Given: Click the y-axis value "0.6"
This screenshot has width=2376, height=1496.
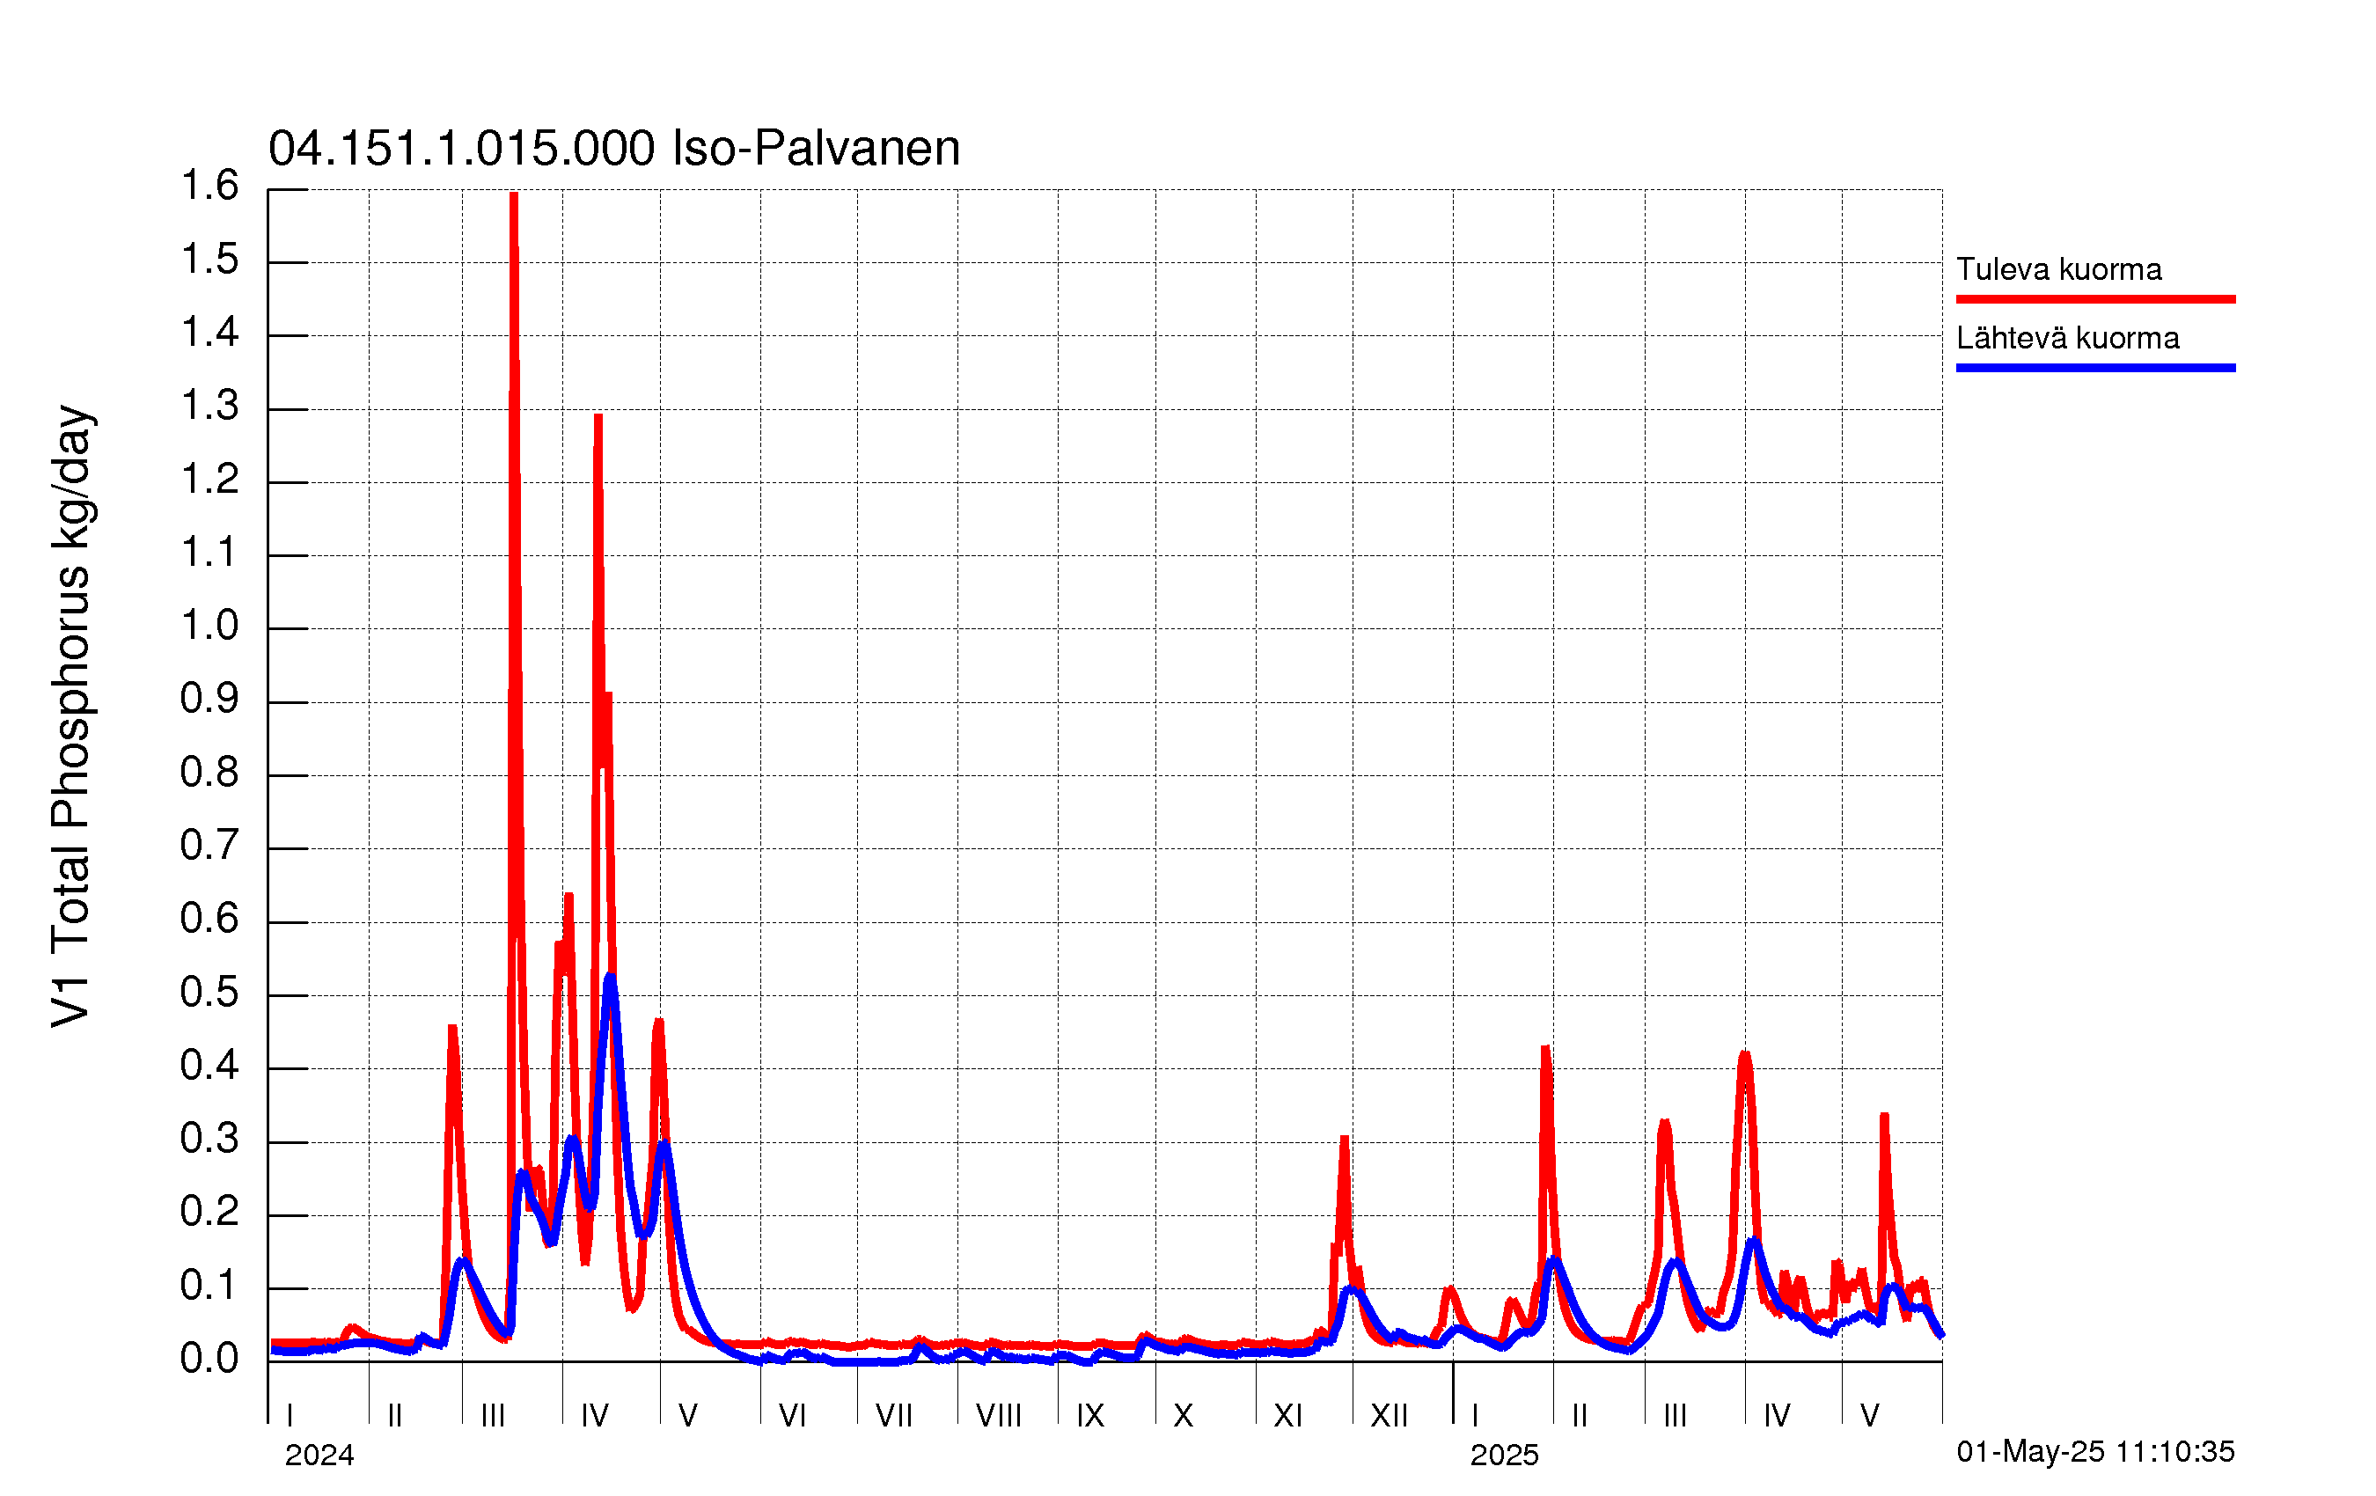Looking at the screenshot, I should [x=209, y=919].
